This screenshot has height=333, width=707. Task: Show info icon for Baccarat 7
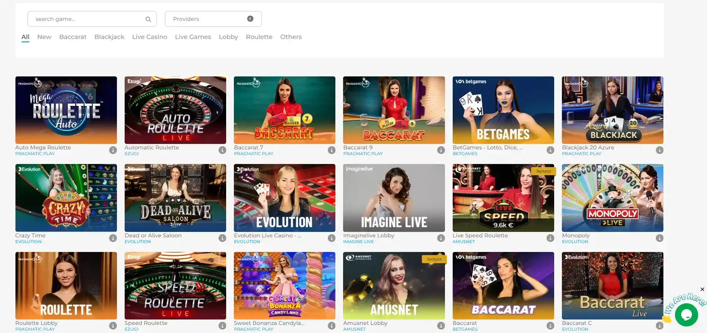tap(332, 150)
